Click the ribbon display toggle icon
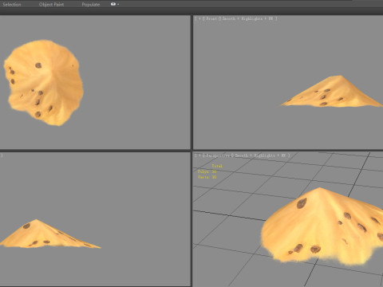This screenshot has height=287, width=383. pos(113,4)
